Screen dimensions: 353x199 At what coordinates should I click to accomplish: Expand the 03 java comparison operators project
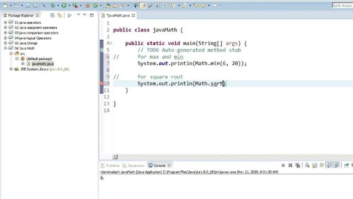click(x=6, y=33)
